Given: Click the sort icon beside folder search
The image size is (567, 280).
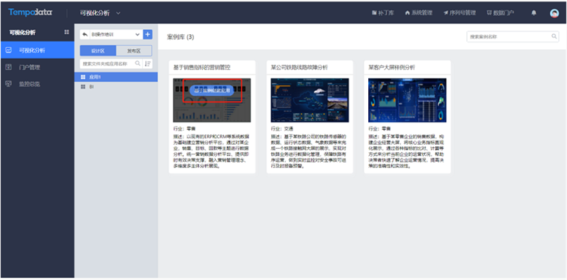Looking at the screenshot, I should (148, 64).
